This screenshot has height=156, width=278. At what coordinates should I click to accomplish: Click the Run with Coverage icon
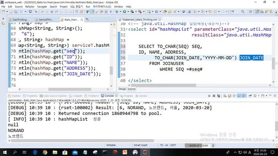pyautogui.click(x=132, y=12)
